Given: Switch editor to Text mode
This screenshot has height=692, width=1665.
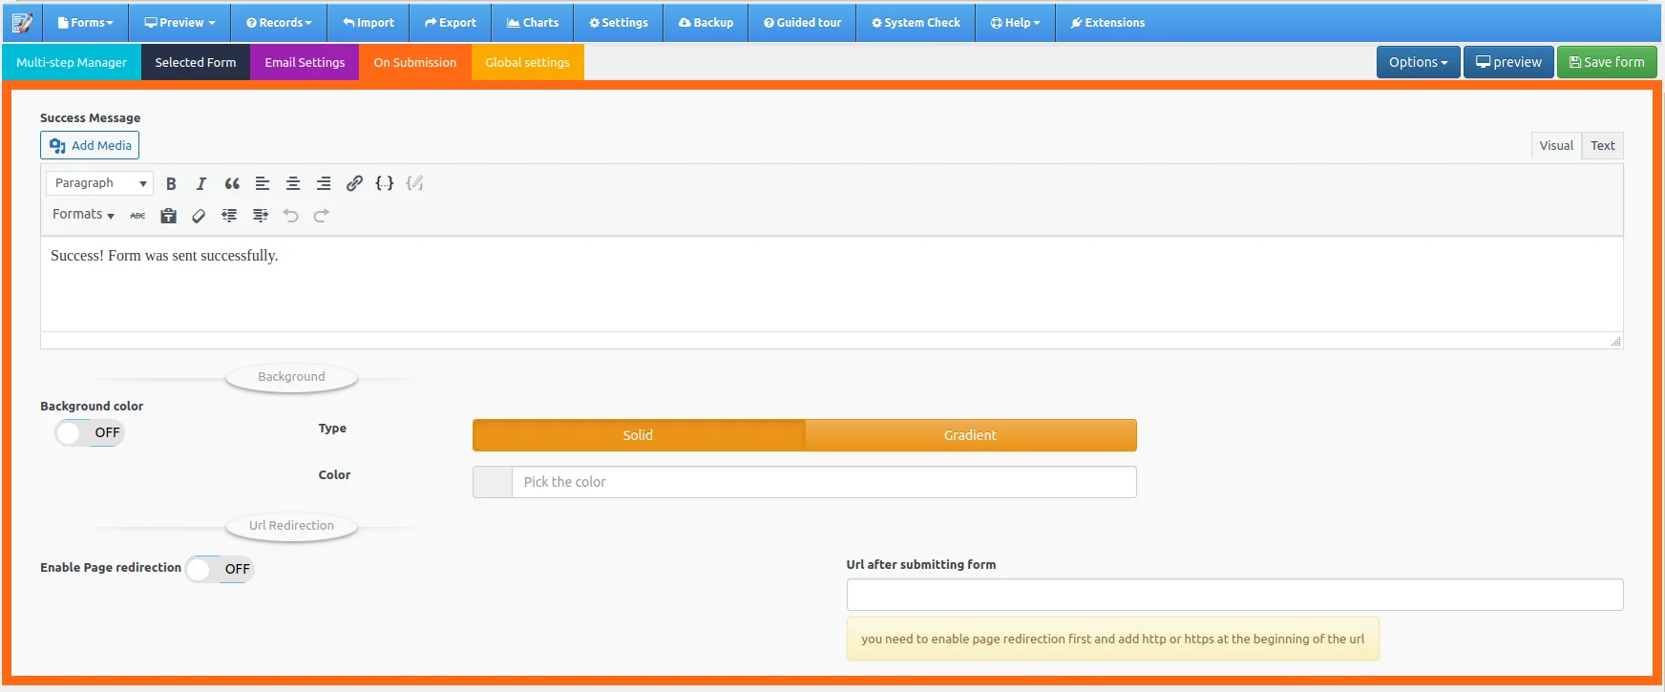Looking at the screenshot, I should [1603, 145].
